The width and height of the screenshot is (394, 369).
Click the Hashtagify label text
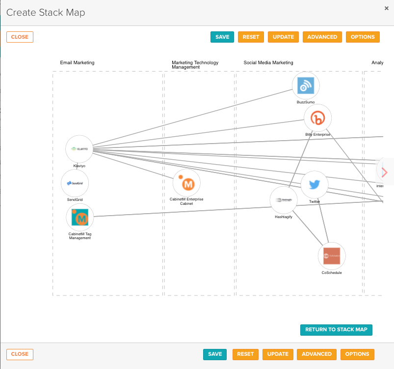284,217
